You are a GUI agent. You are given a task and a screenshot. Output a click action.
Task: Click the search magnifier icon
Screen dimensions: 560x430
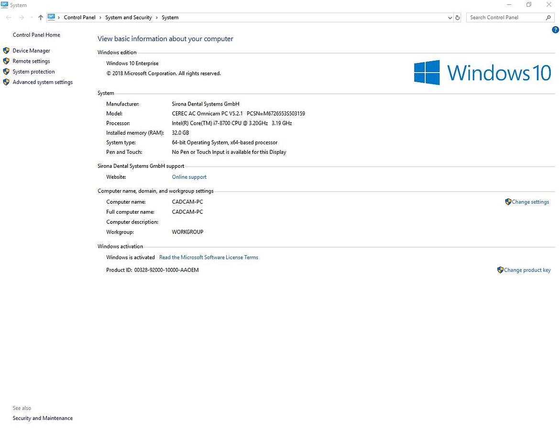548,18
